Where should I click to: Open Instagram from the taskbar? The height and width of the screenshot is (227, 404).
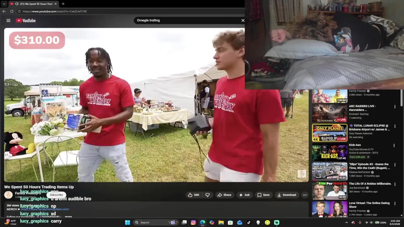193,223
